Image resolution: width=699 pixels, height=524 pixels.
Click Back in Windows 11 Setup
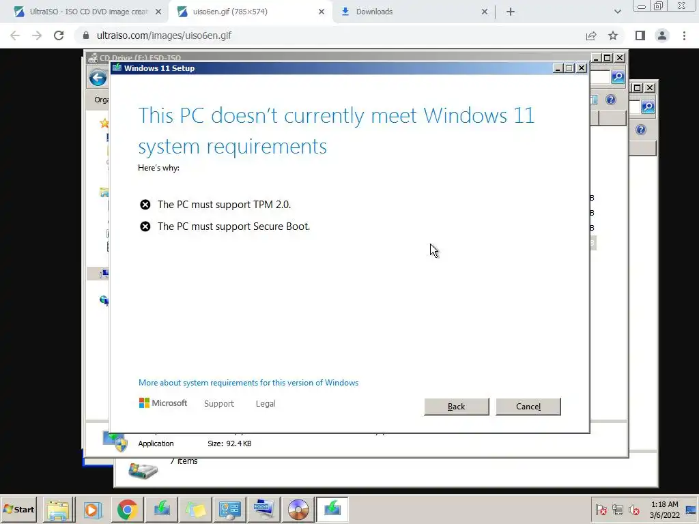point(457,407)
